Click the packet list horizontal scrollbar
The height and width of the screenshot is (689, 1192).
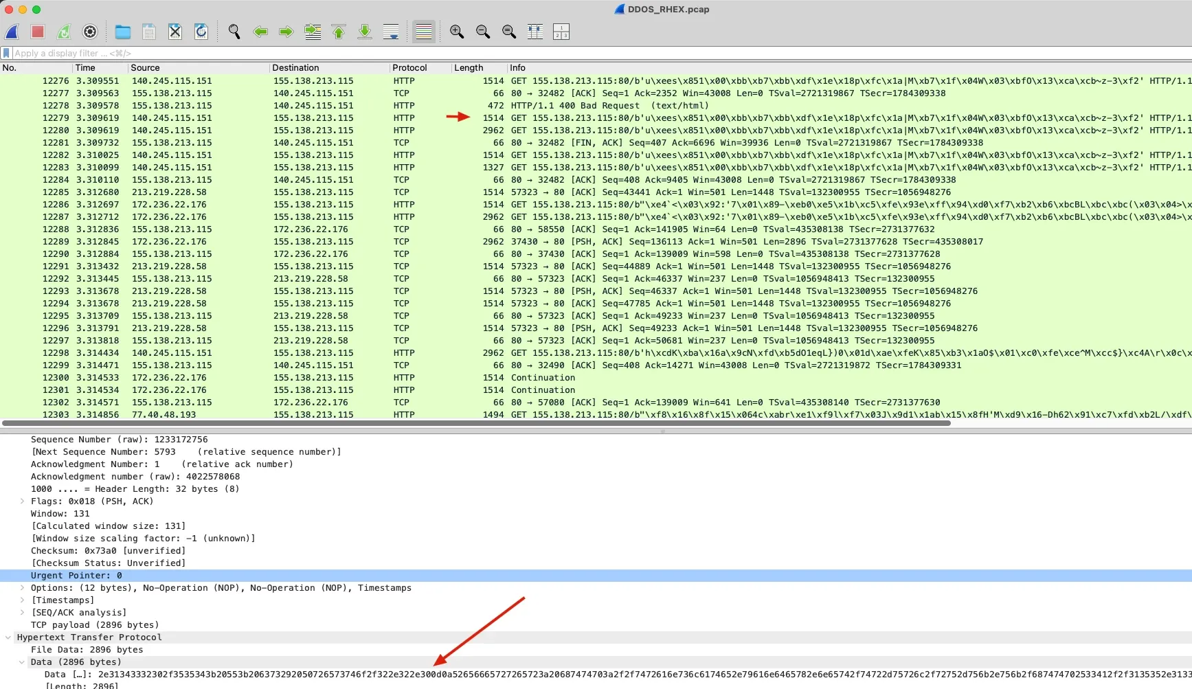pos(476,423)
